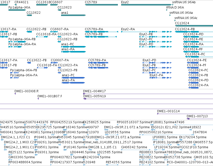Click the DME1-001G14 clone feature
This screenshot has width=213, height=166.
[x=185, y=114]
